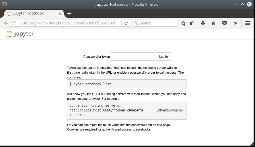Expand the toolbar overflow chevron

click(235, 23)
